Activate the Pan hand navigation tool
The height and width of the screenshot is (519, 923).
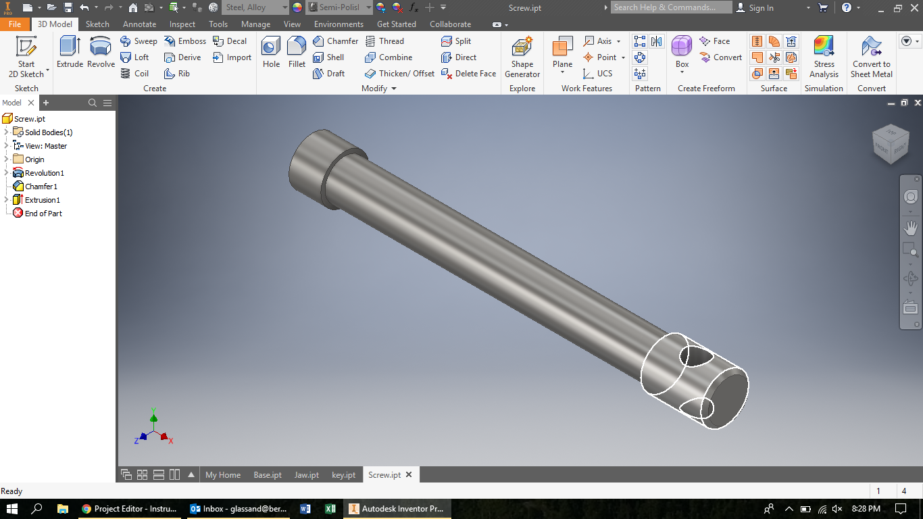(911, 227)
